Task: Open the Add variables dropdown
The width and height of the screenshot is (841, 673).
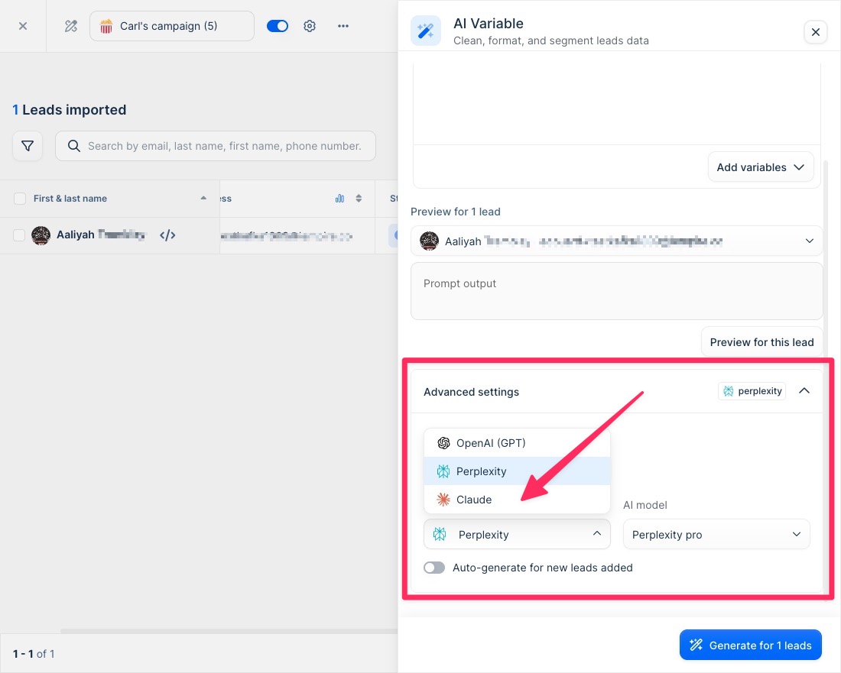Action: click(761, 167)
